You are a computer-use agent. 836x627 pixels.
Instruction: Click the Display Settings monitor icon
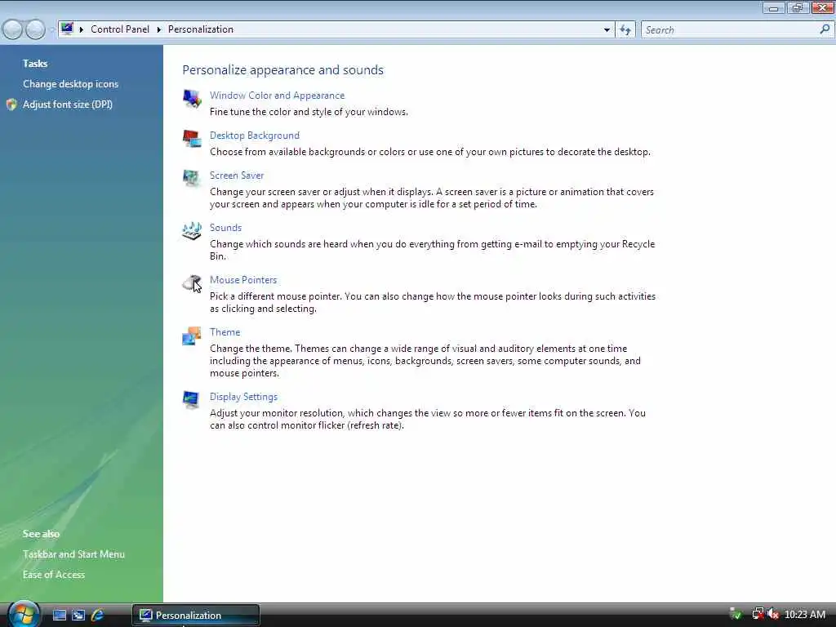192,400
